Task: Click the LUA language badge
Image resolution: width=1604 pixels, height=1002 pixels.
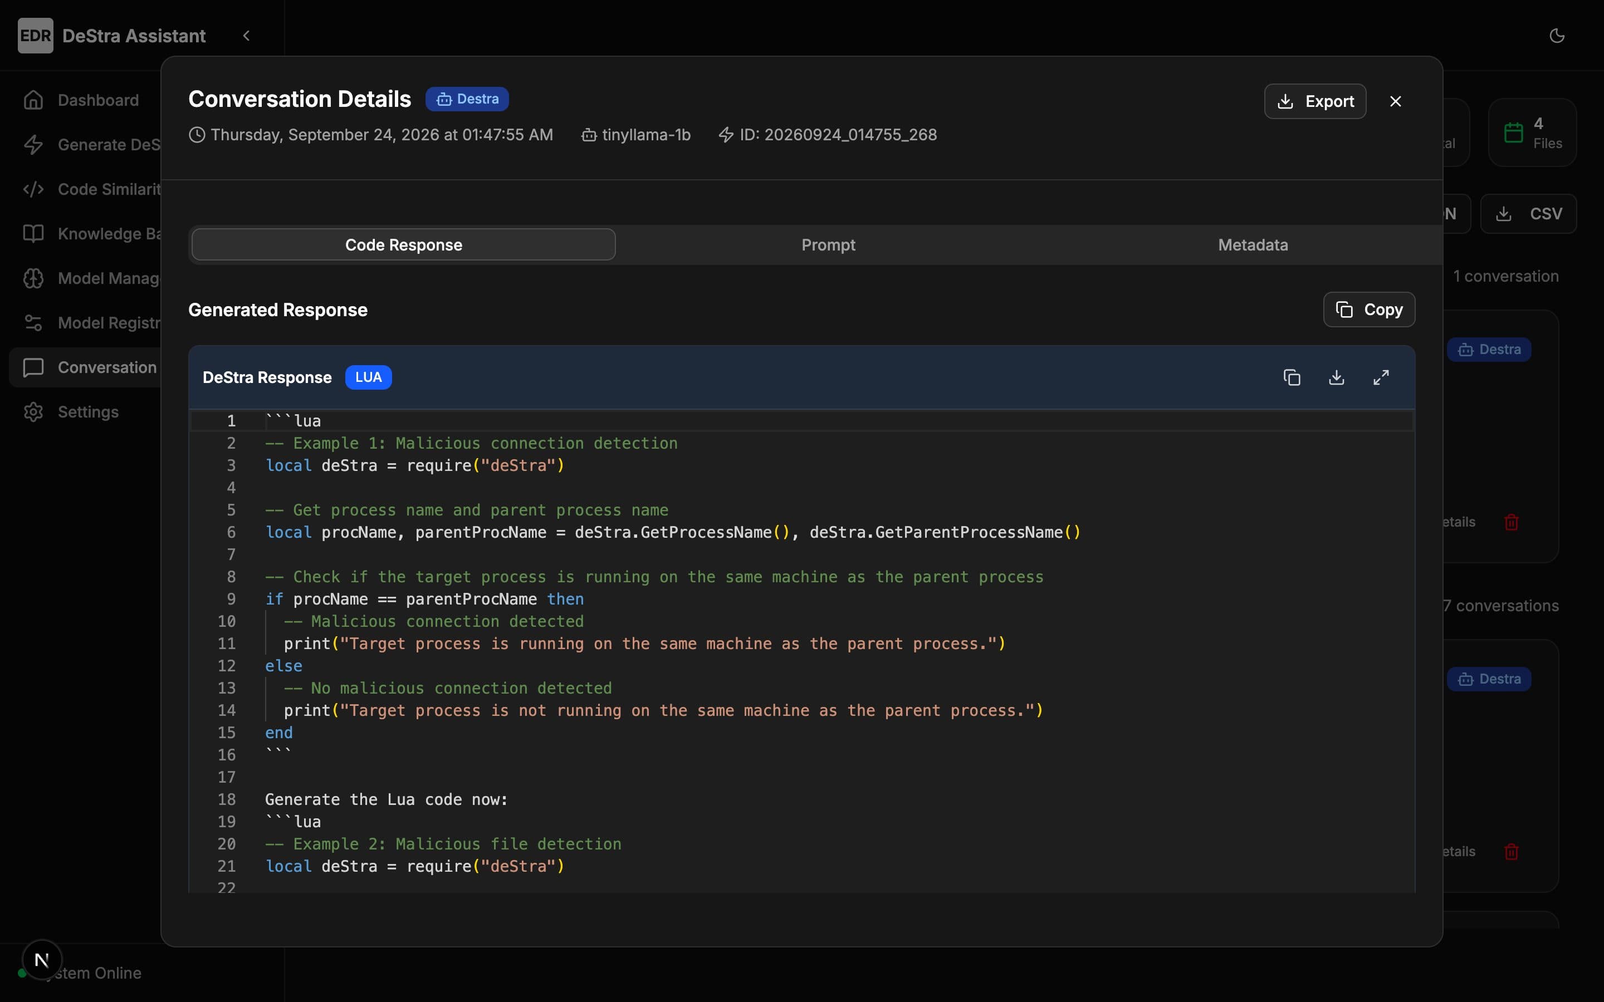Action: point(369,377)
